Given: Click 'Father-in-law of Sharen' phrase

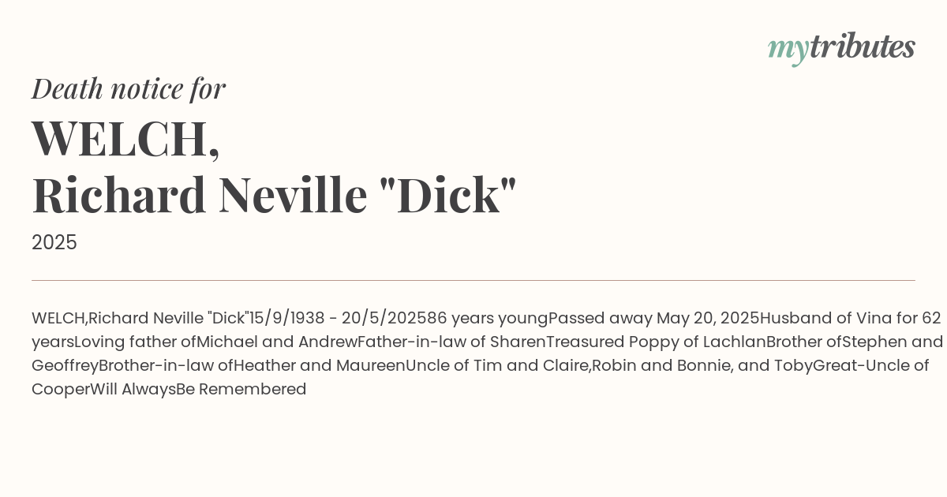Looking at the screenshot, I should point(451,342).
